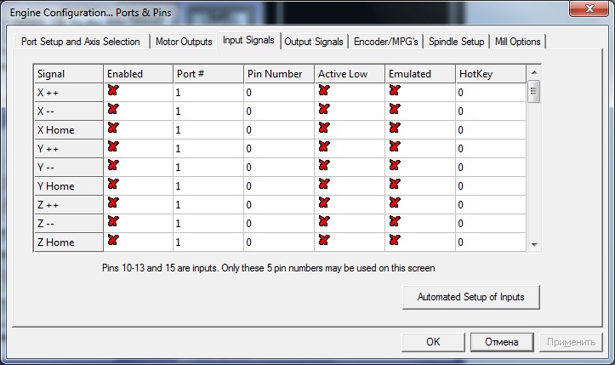This screenshot has height=365, width=615.
Task: Click the HotKey column header
Action: pos(491,74)
